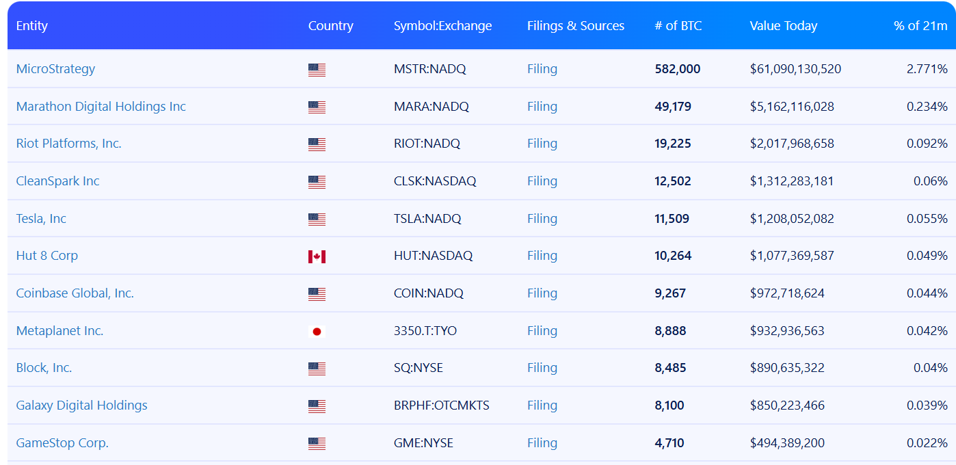Image resolution: width=956 pixels, height=465 pixels.
Task: Click the US flag icon in Tesla row
Action: [317, 220]
